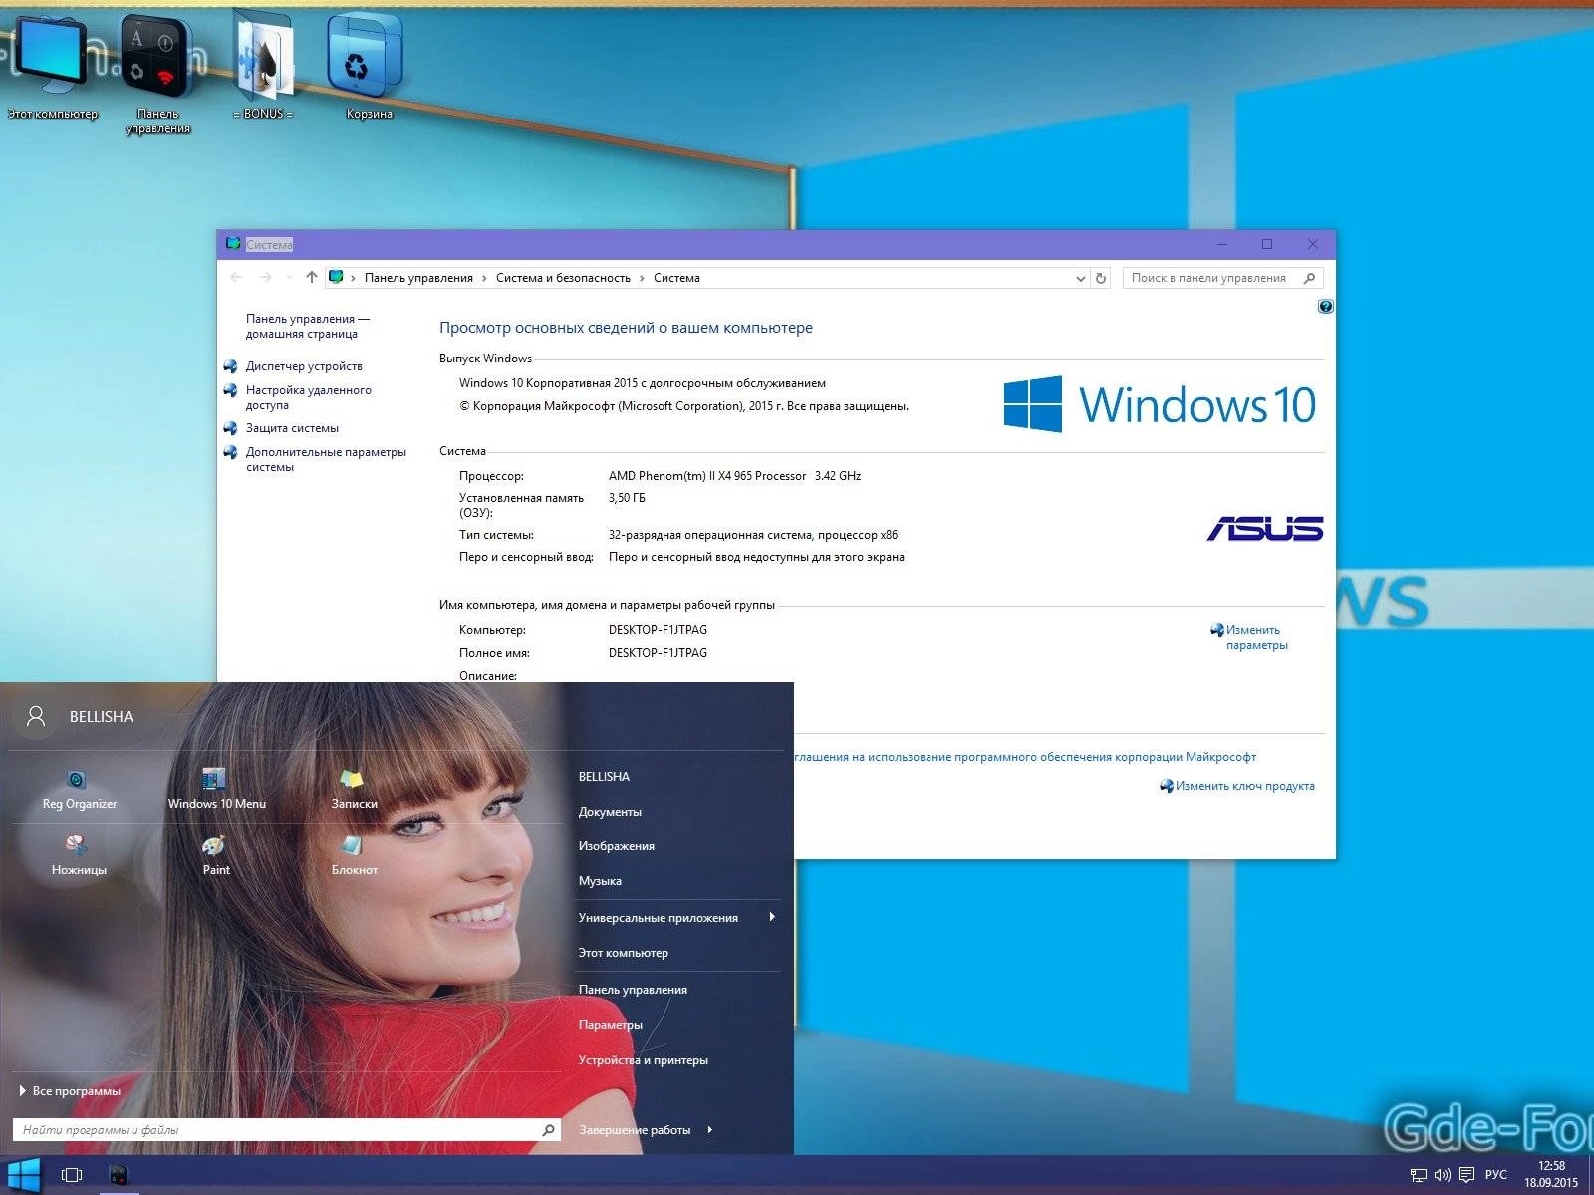Refresh the control panel address bar
Viewport: 1594px width, 1195px height.
(1101, 278)
